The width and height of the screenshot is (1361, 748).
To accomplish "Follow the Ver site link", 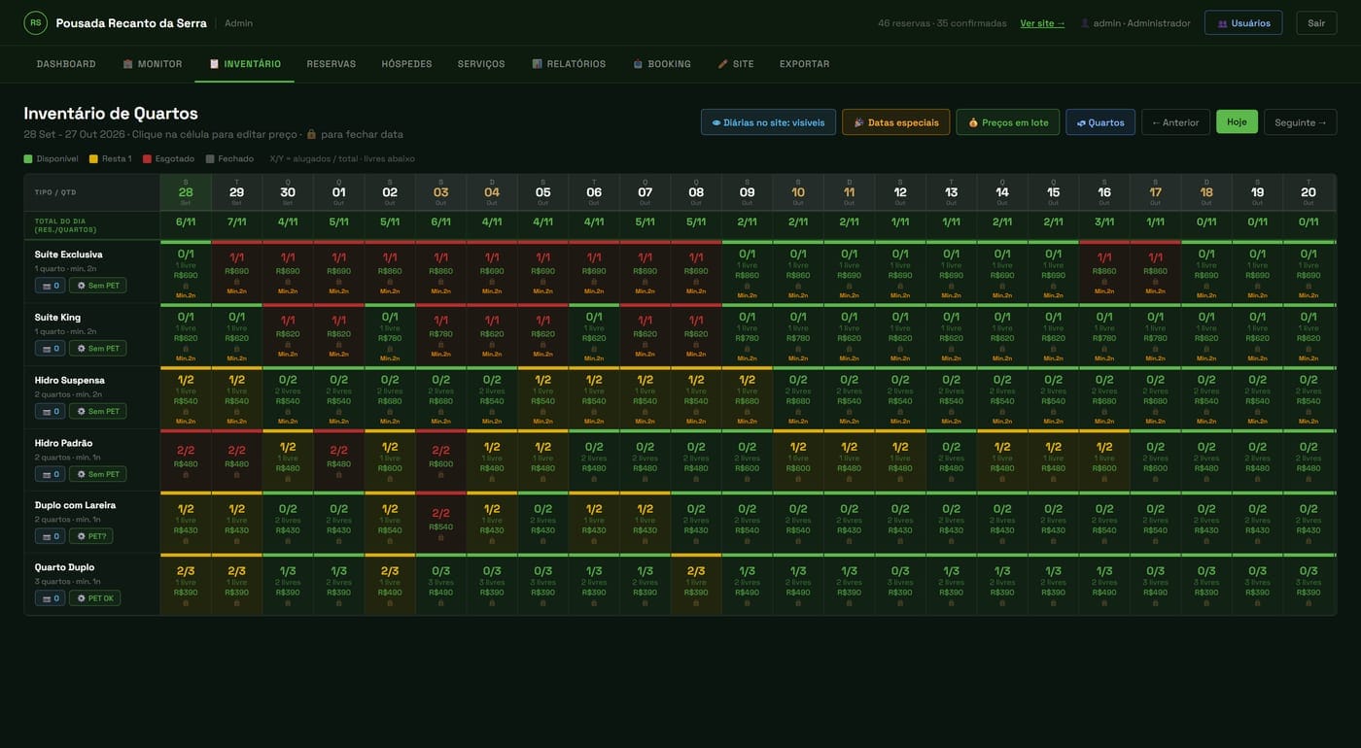I will [1042, 23].
